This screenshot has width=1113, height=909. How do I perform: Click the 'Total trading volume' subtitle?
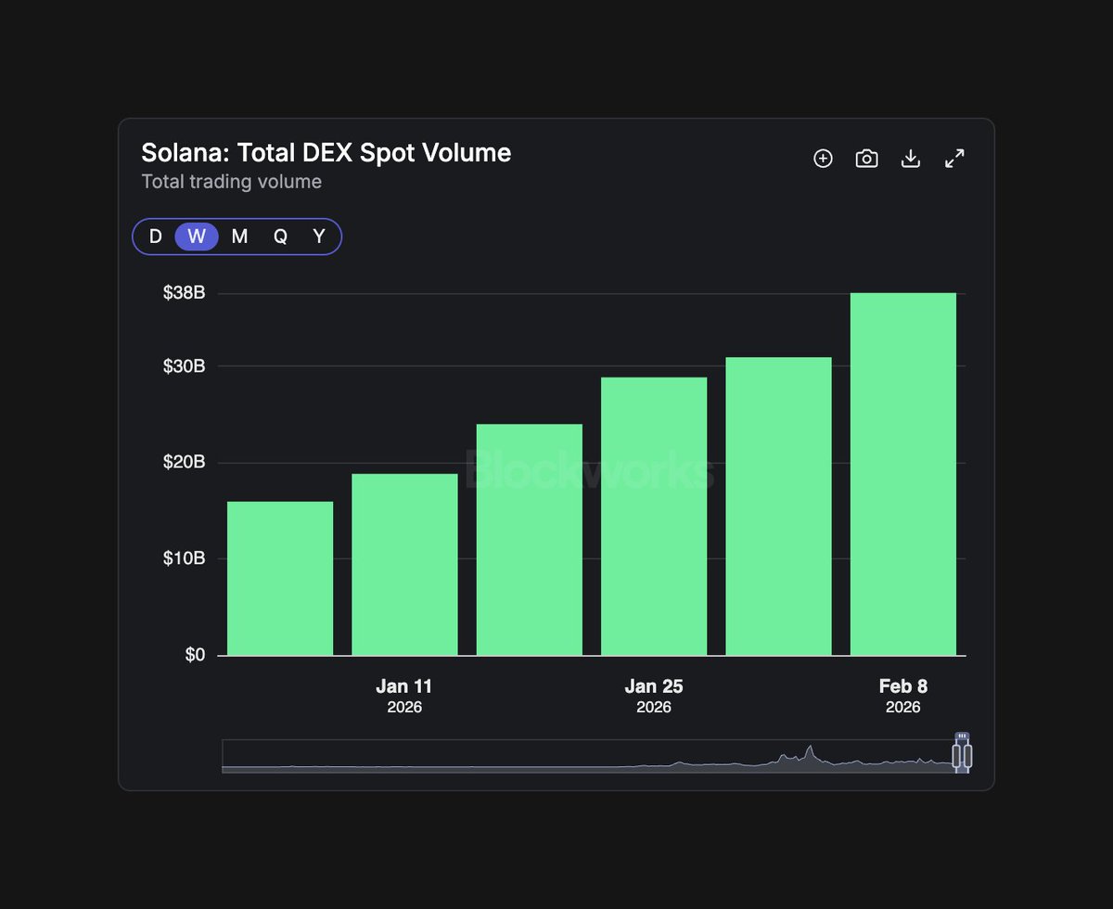point(232,182)
